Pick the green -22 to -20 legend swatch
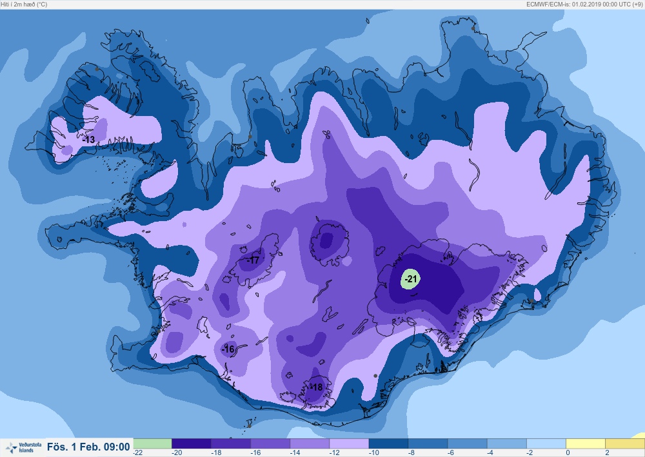Viewport: 645px width, 457px height. click(x=152, y=443)
